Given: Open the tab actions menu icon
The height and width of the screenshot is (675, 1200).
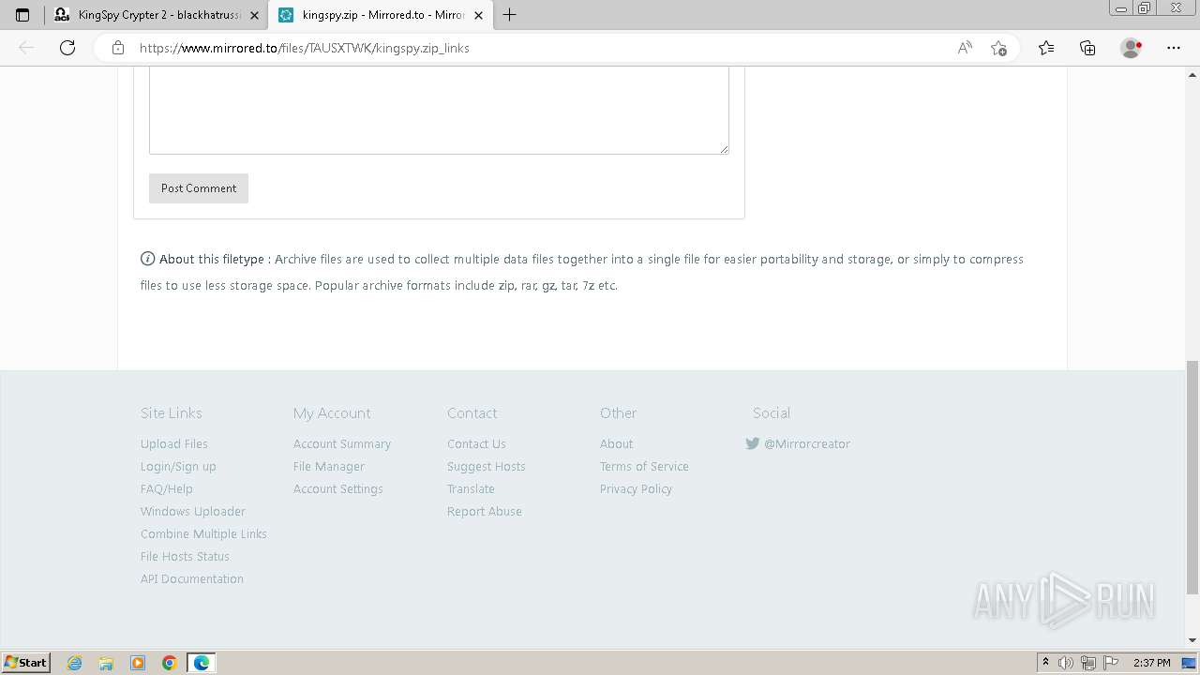Looking at the screenshot, I should coord(22,15).
